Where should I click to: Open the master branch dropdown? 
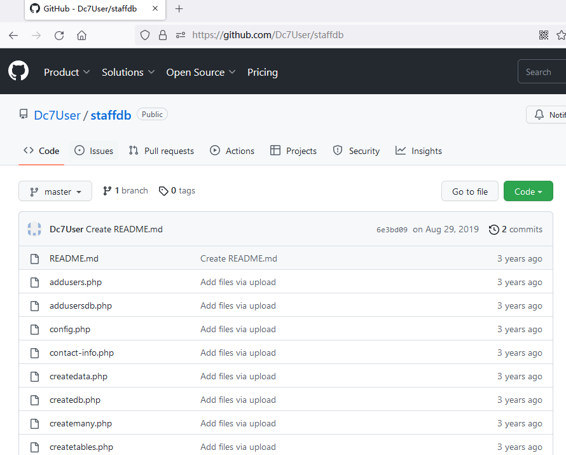[55, 191]
